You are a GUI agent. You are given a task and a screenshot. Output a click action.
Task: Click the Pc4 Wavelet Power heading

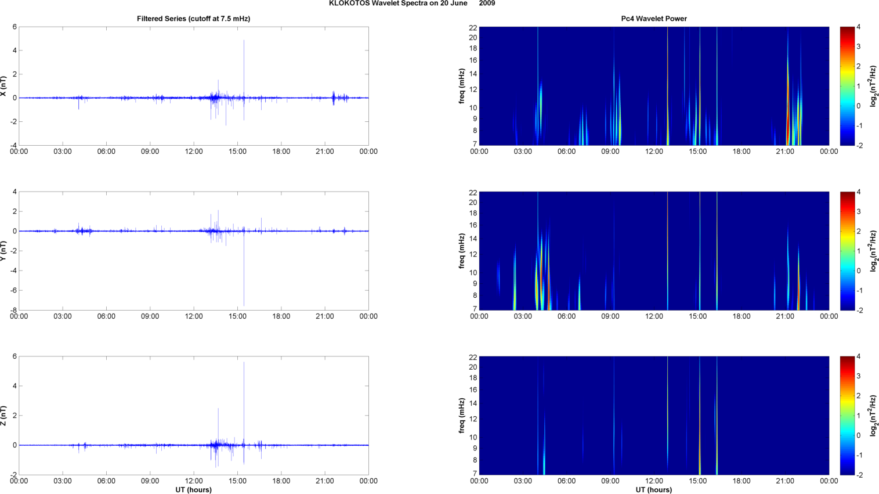pyautogui.click(x=654, y=19)
